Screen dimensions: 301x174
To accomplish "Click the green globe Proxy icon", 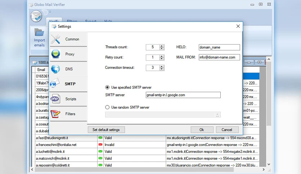I will [56, 54].
